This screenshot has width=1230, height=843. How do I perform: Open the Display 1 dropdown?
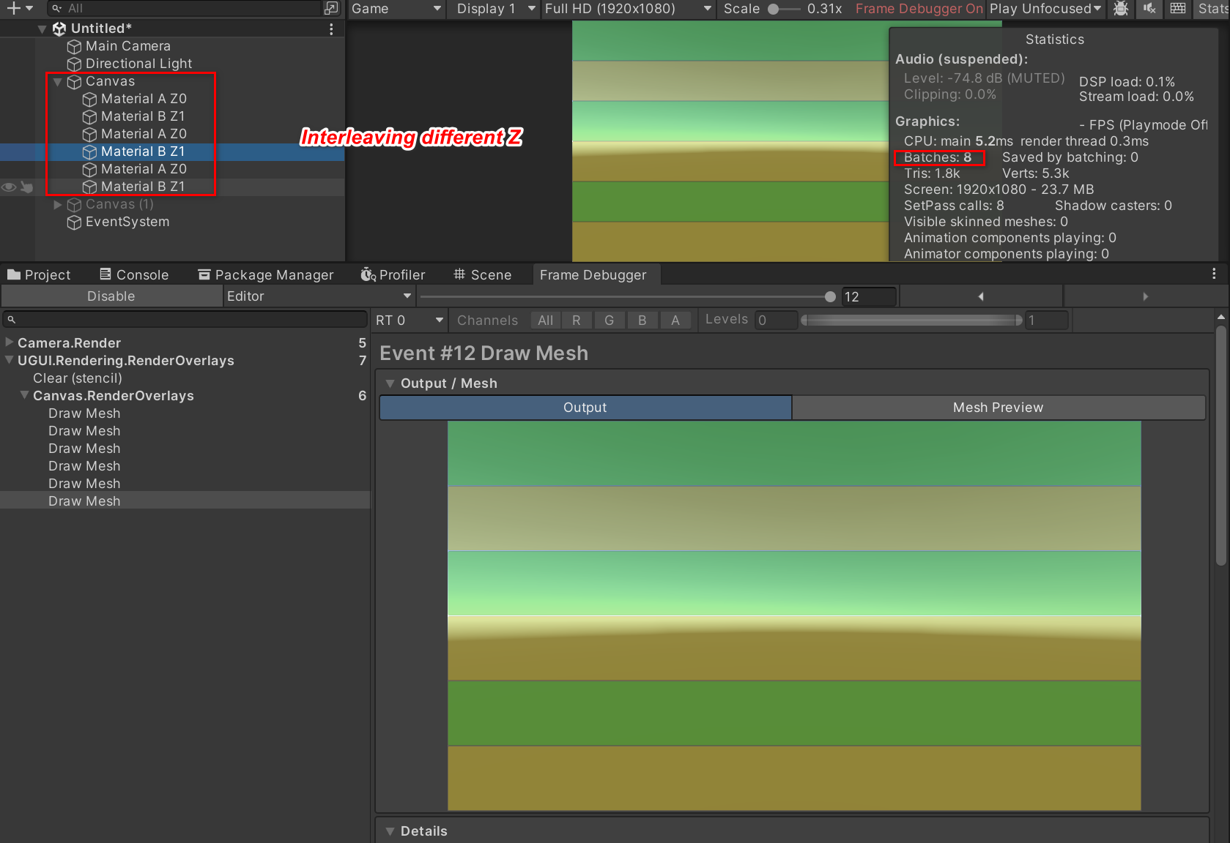pos(494,10)
